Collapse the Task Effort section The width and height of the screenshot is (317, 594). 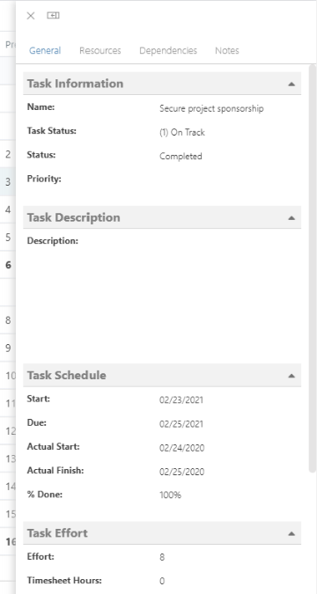tap(291, 533)
